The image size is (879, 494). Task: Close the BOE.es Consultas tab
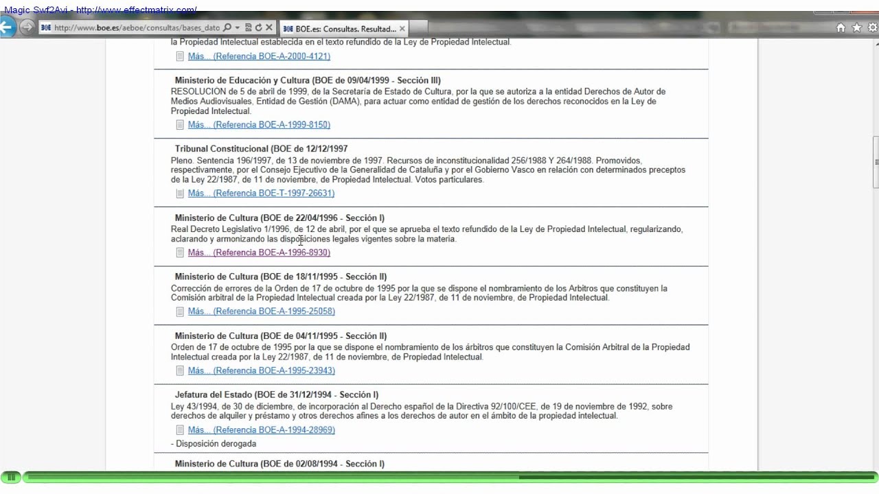pyautogui.click(x=402, y=29)
